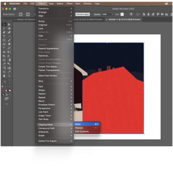Screen dimensions: 173x171
Task: Select the Scale tool
Action: coord(9,48)
